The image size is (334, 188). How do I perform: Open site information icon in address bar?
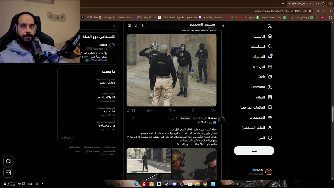coord(310,11)
